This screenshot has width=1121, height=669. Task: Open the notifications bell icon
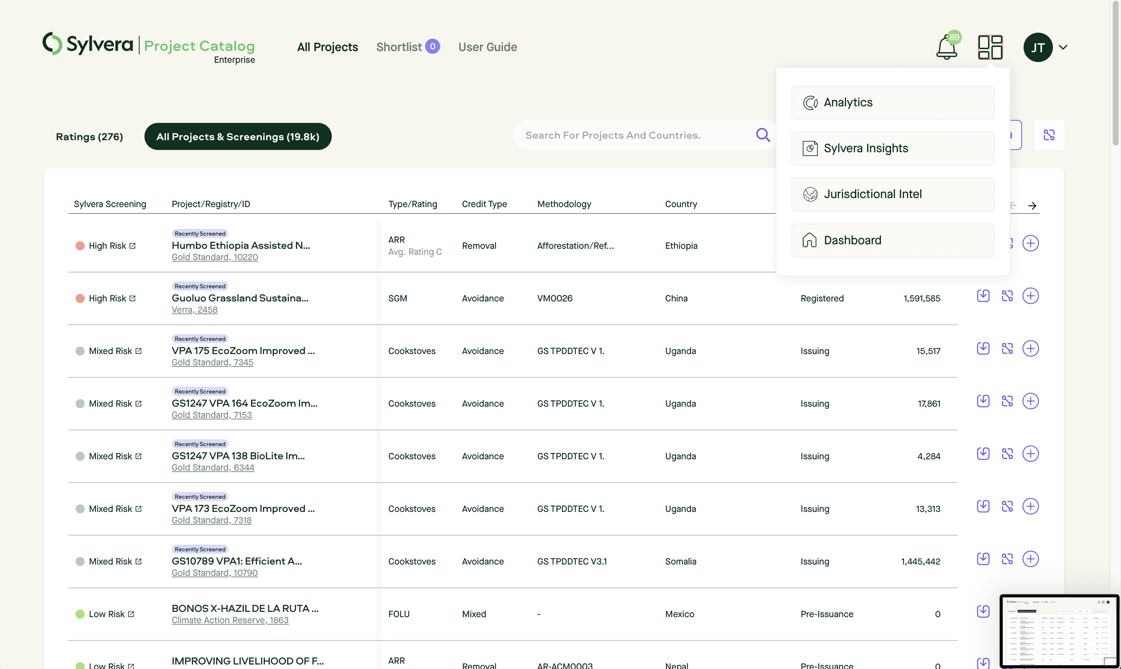coord(946,47)
